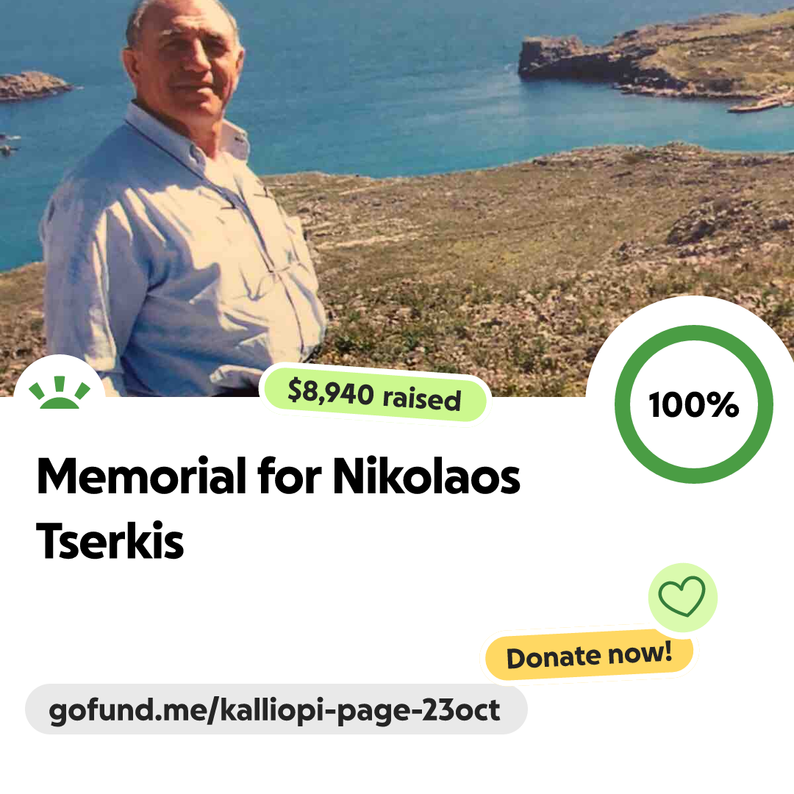Click the Memorial for Nikolaos title line
794x794 pixels.
point(279,476)
